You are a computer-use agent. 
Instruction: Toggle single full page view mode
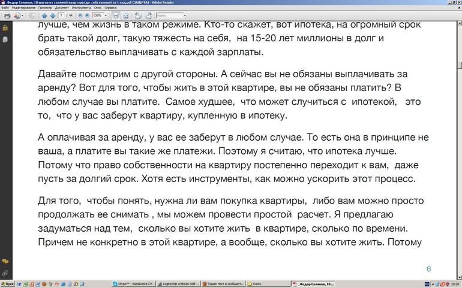pyautogui.click(x=124, y=15)
